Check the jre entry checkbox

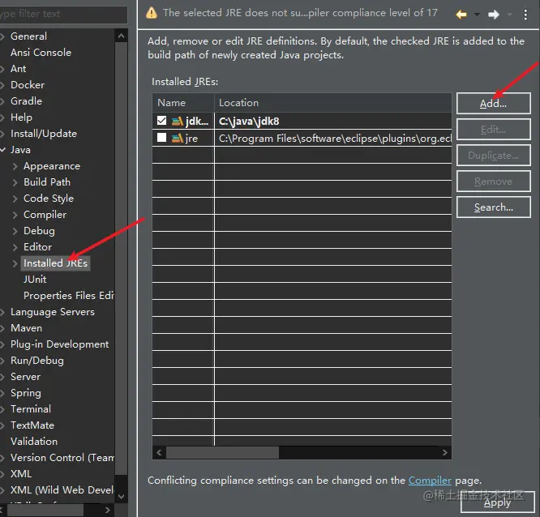pos(161,138)
